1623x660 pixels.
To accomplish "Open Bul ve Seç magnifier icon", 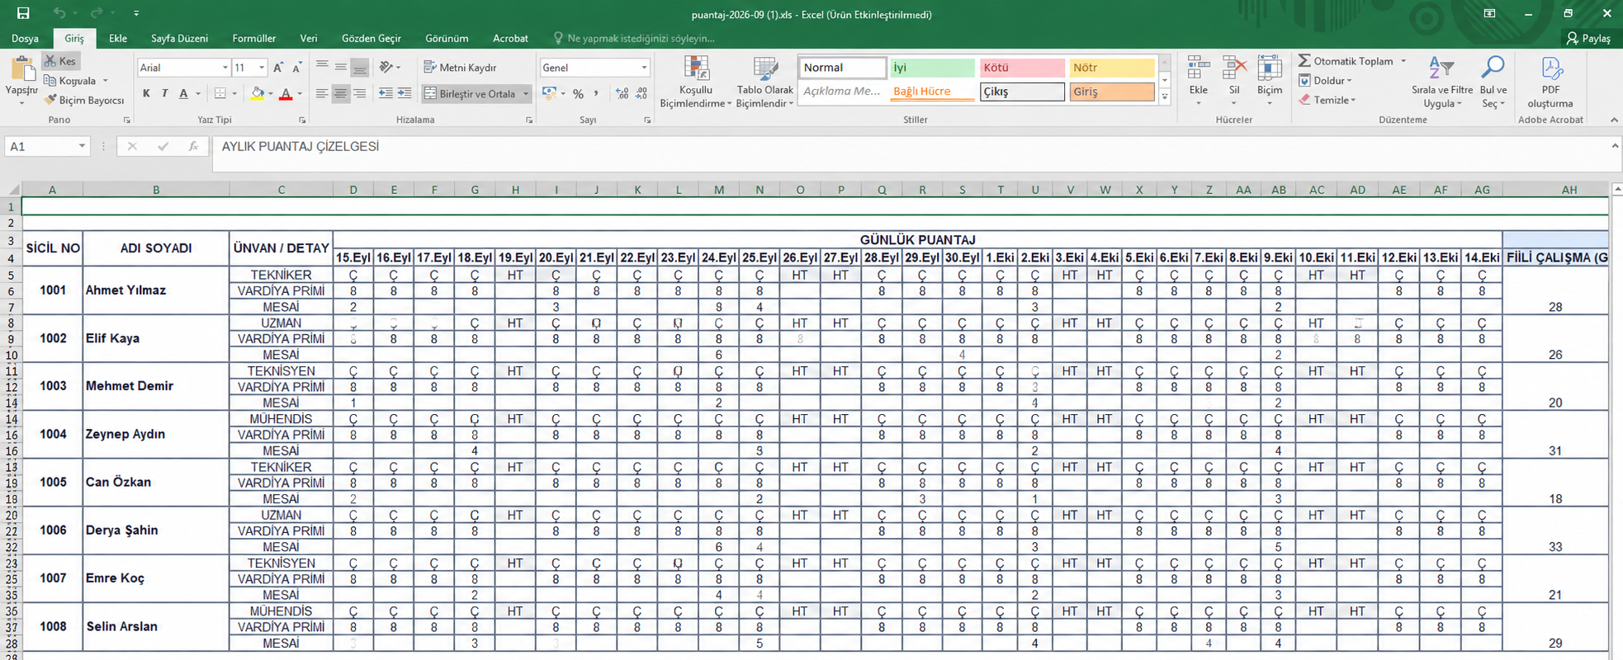I will [1493, 68].
